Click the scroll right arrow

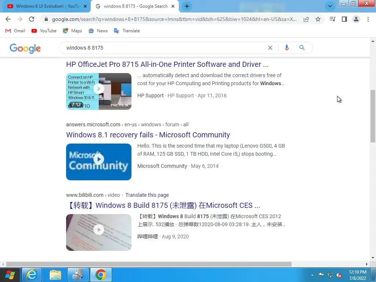tap(367, 264)
